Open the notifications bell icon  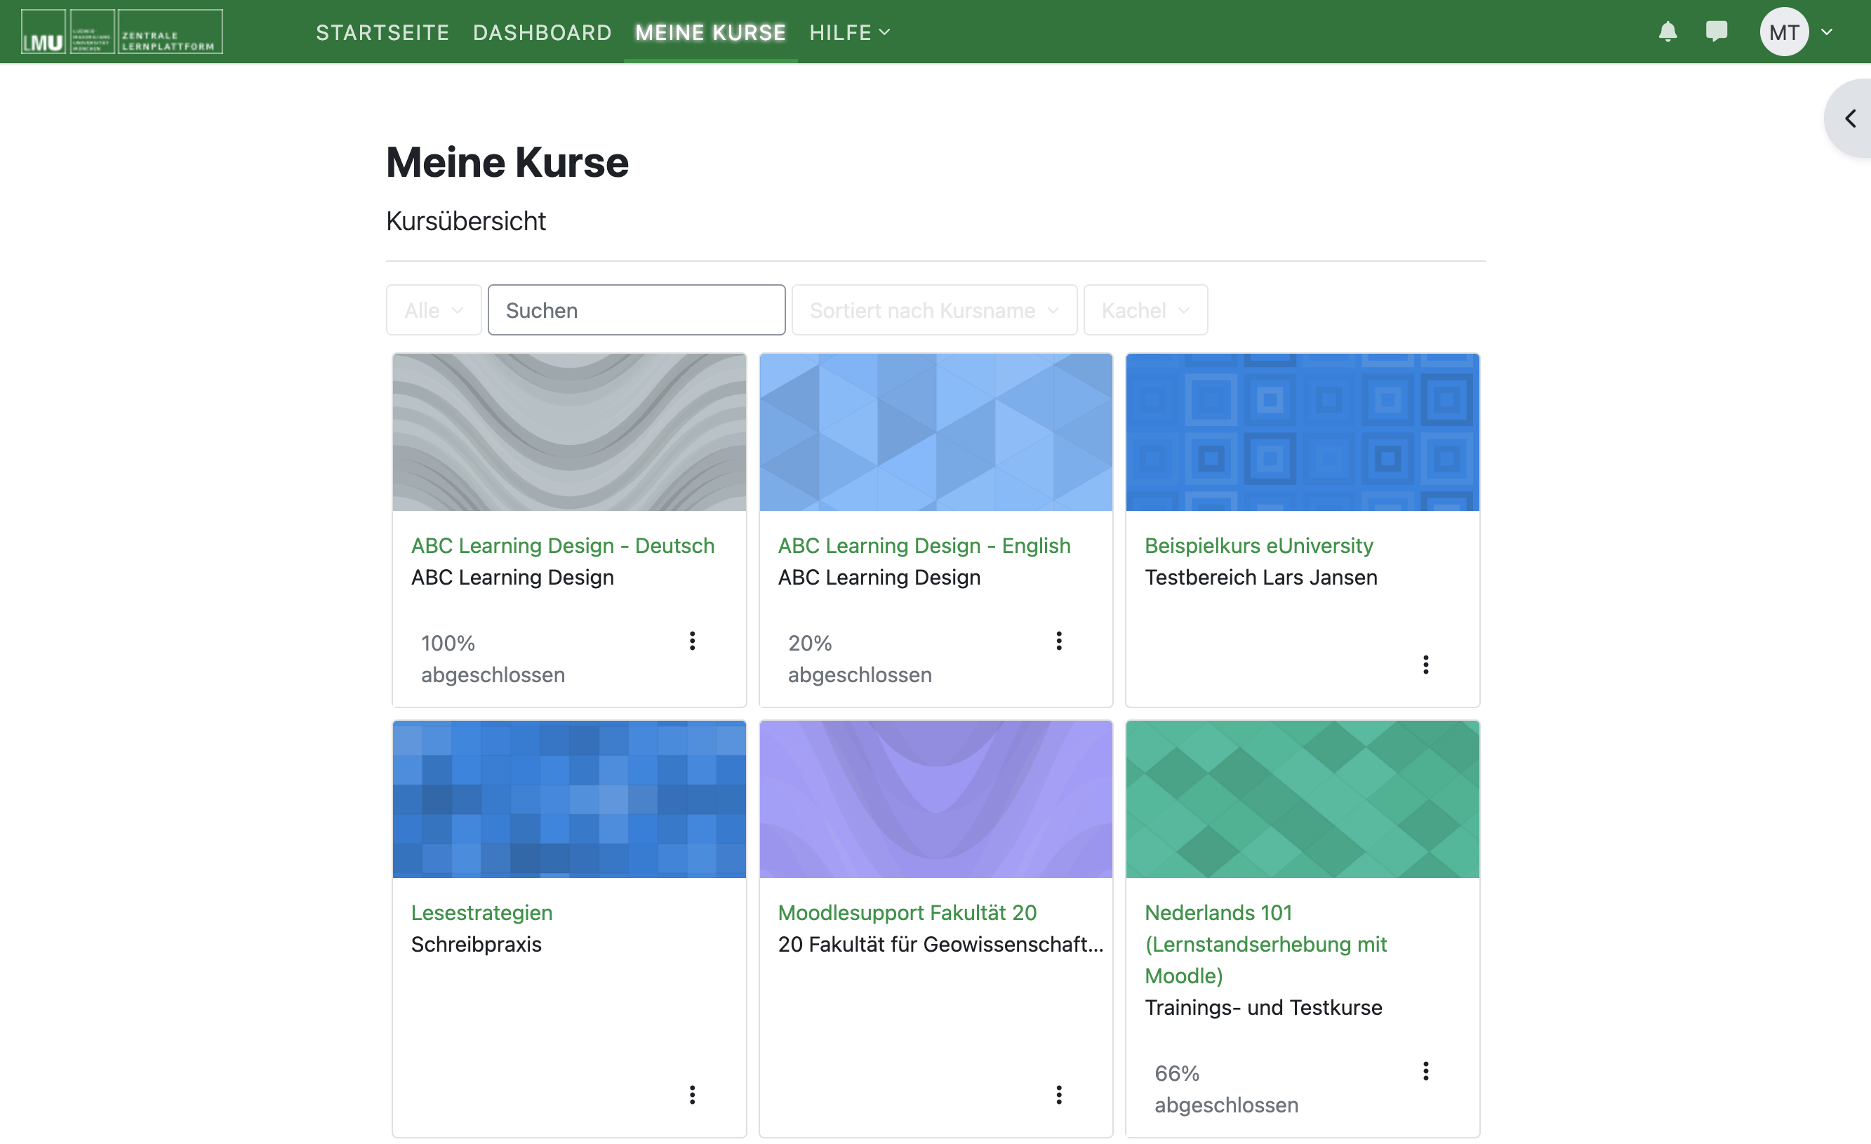point(1667,32)
